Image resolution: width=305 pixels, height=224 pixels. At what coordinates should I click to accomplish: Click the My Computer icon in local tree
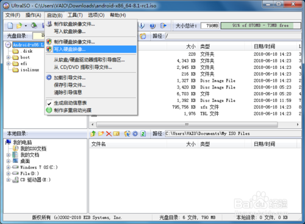tap(9, 142)
